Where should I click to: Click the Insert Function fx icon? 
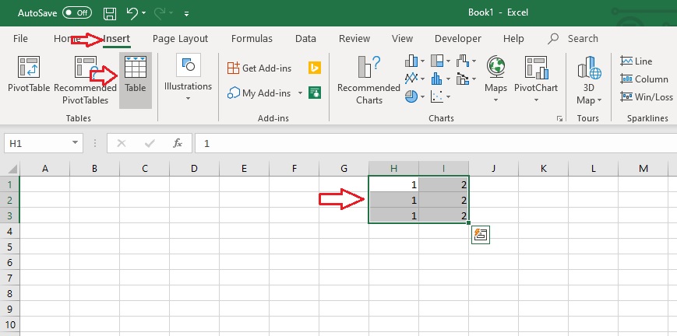178,143
